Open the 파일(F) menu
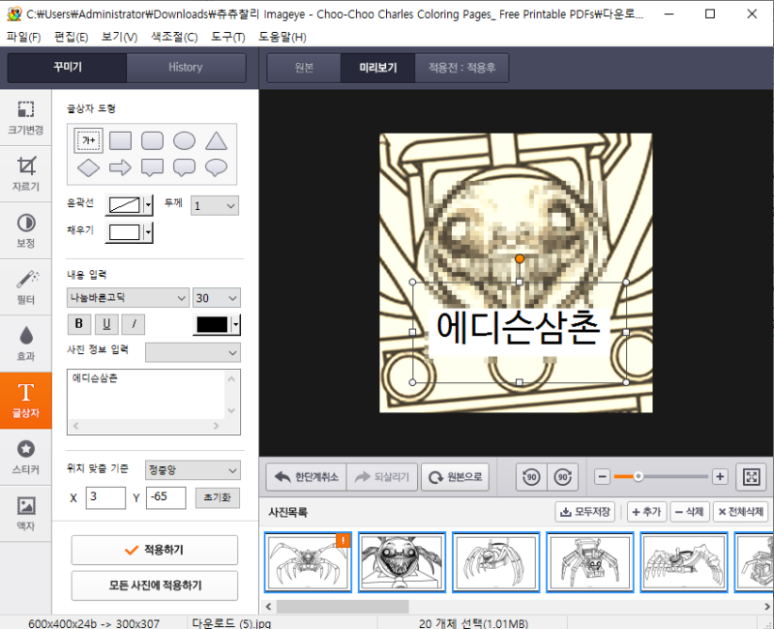This screenshot has width=774, height=629. pos(23,37)
